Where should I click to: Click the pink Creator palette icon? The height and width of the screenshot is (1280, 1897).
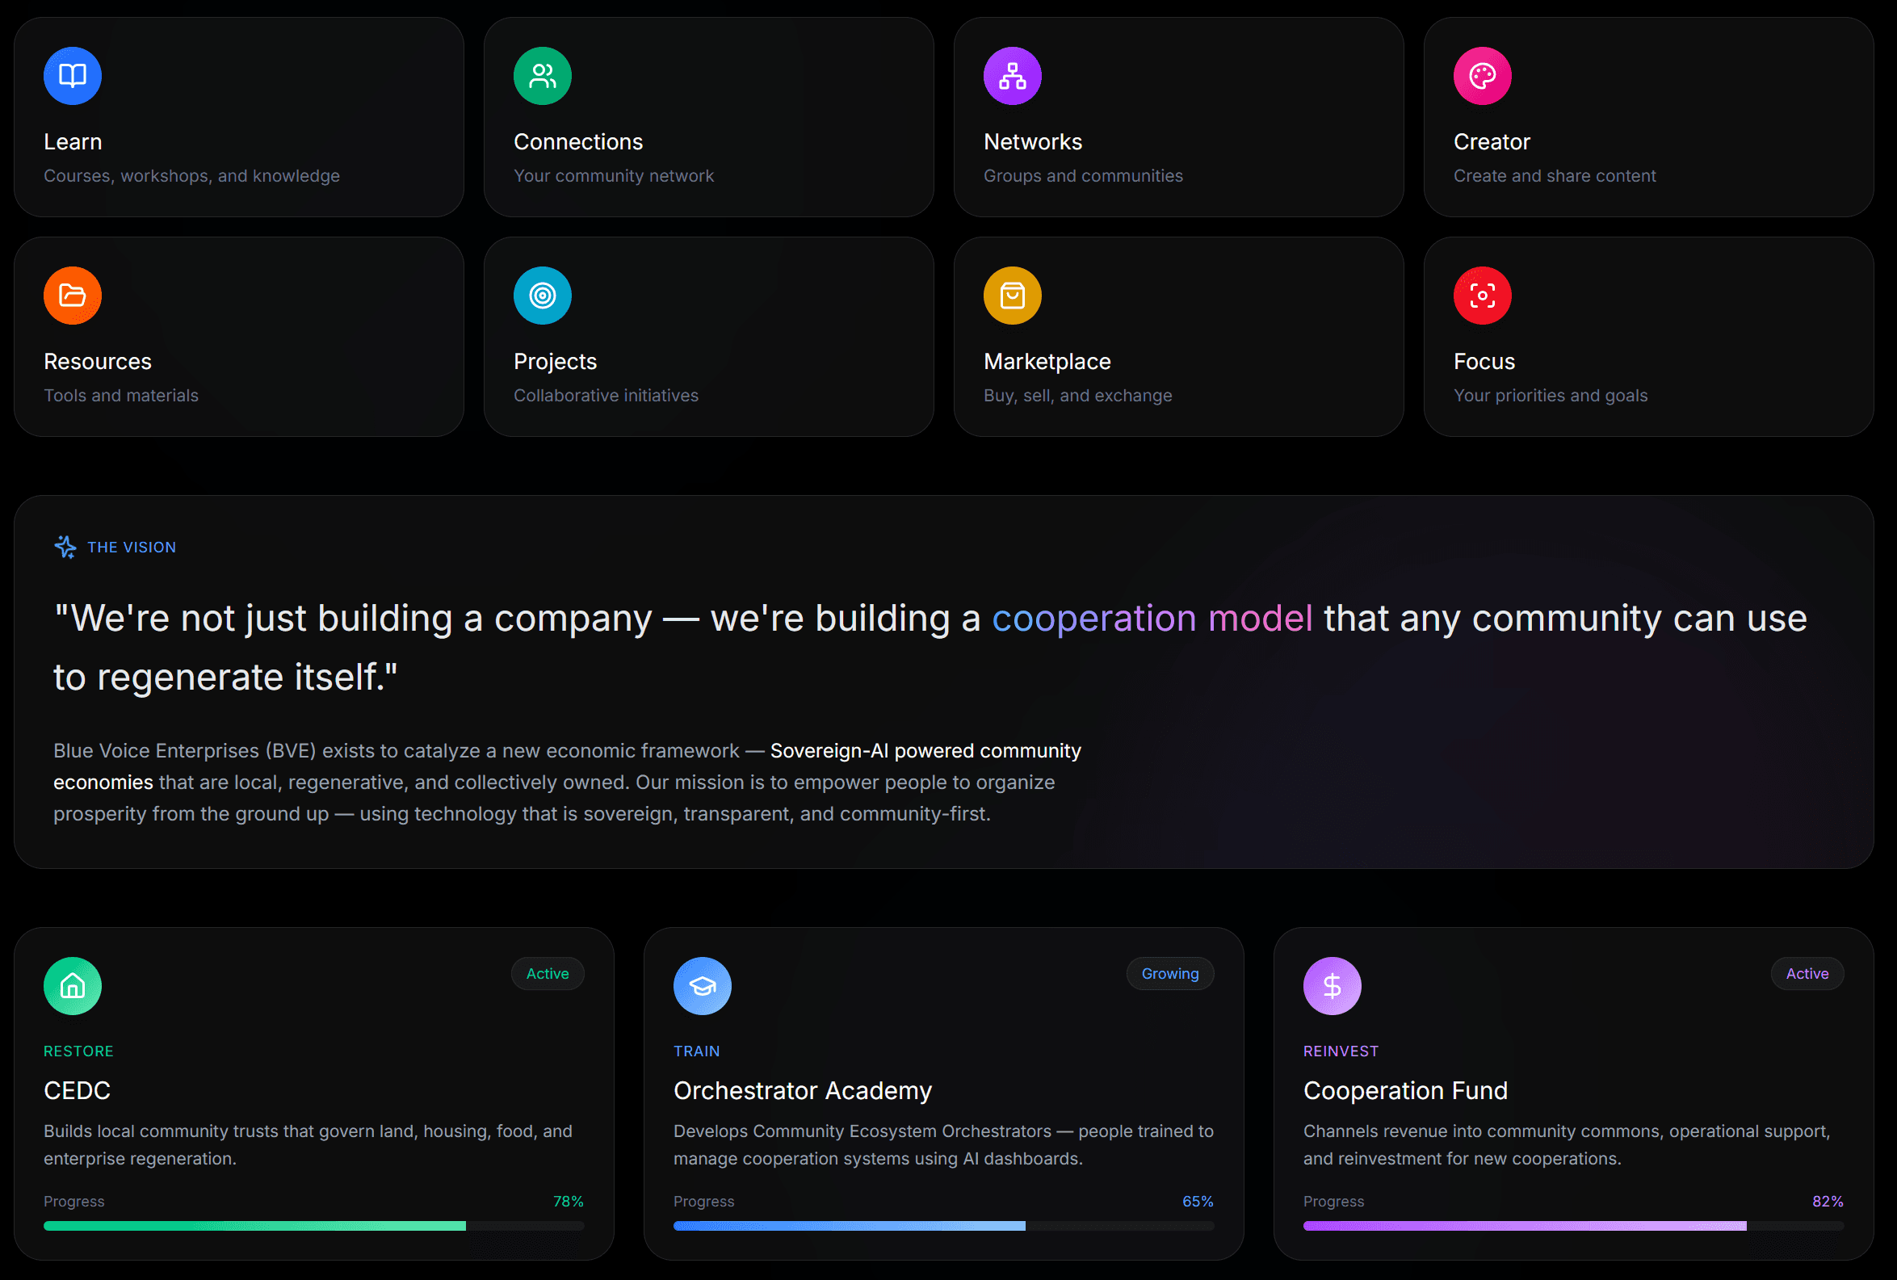click(1483, 76)
